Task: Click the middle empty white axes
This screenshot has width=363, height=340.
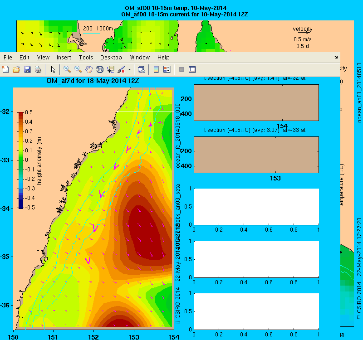Action: click(256, 259)
